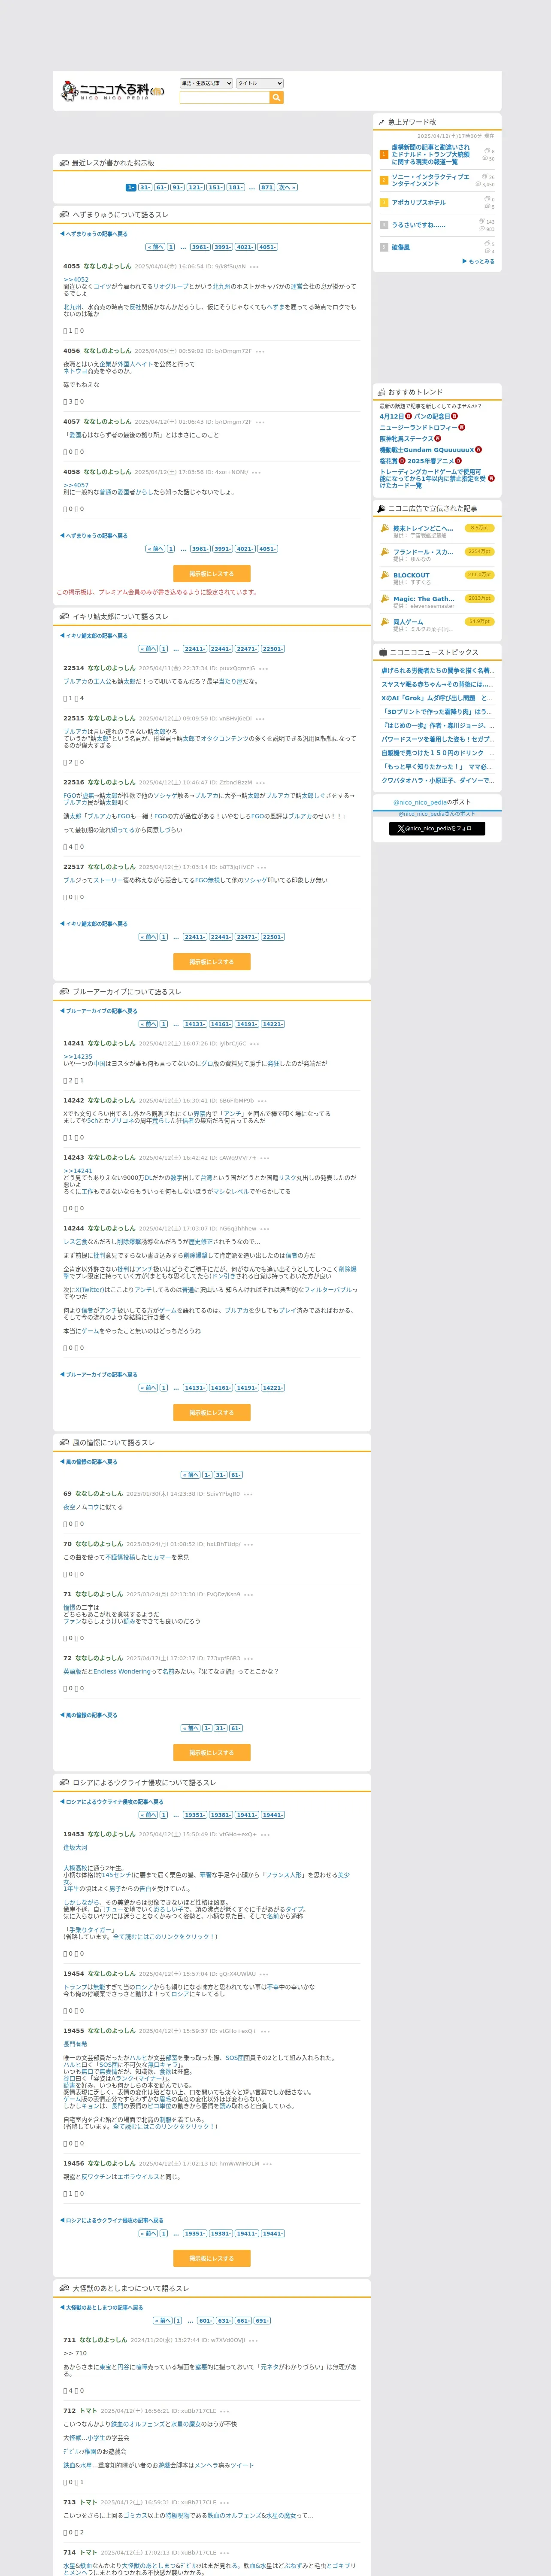Click the orange magnifier search button
Image resolution: width=551 pixels, height=2576 pixels.
(x=277, y=97)
